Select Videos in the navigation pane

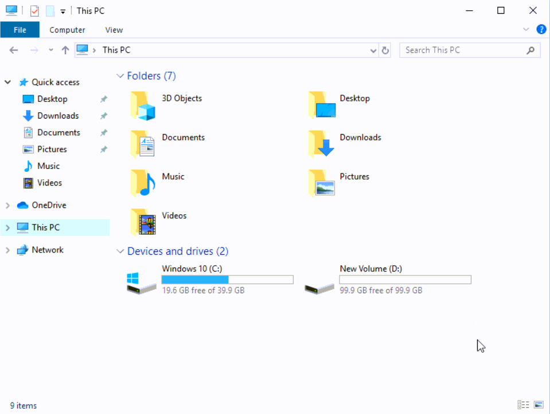tap(49, 183)
